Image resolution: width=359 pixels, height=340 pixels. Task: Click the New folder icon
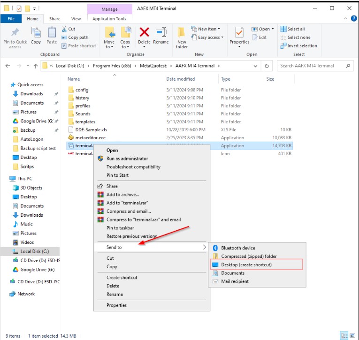[182, 32]
